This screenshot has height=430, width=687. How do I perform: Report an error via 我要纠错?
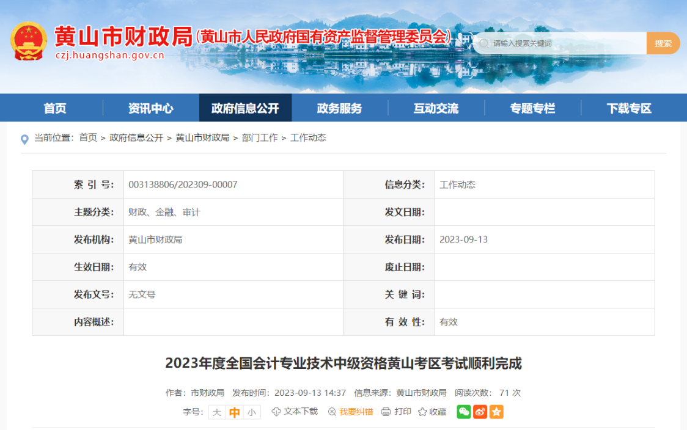pos(351,412)
